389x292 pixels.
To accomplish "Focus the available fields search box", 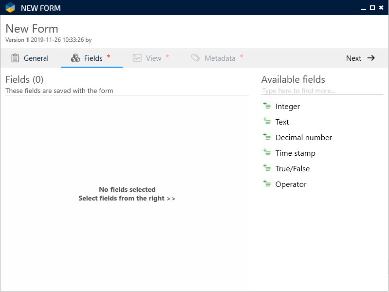I will pyautogui.click(x=321, y=91).
